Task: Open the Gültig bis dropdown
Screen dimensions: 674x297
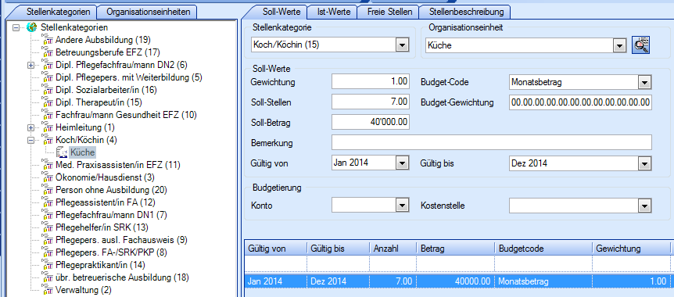Action: point(644,163)
